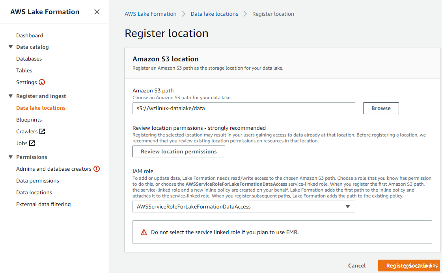Click the Register location button
Viewport: 442px width, 273px height.
point(409,266)
